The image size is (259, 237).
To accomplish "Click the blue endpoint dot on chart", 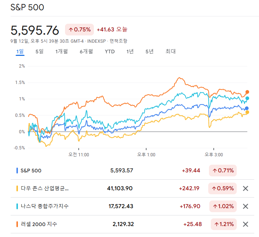I will point(247,108).
